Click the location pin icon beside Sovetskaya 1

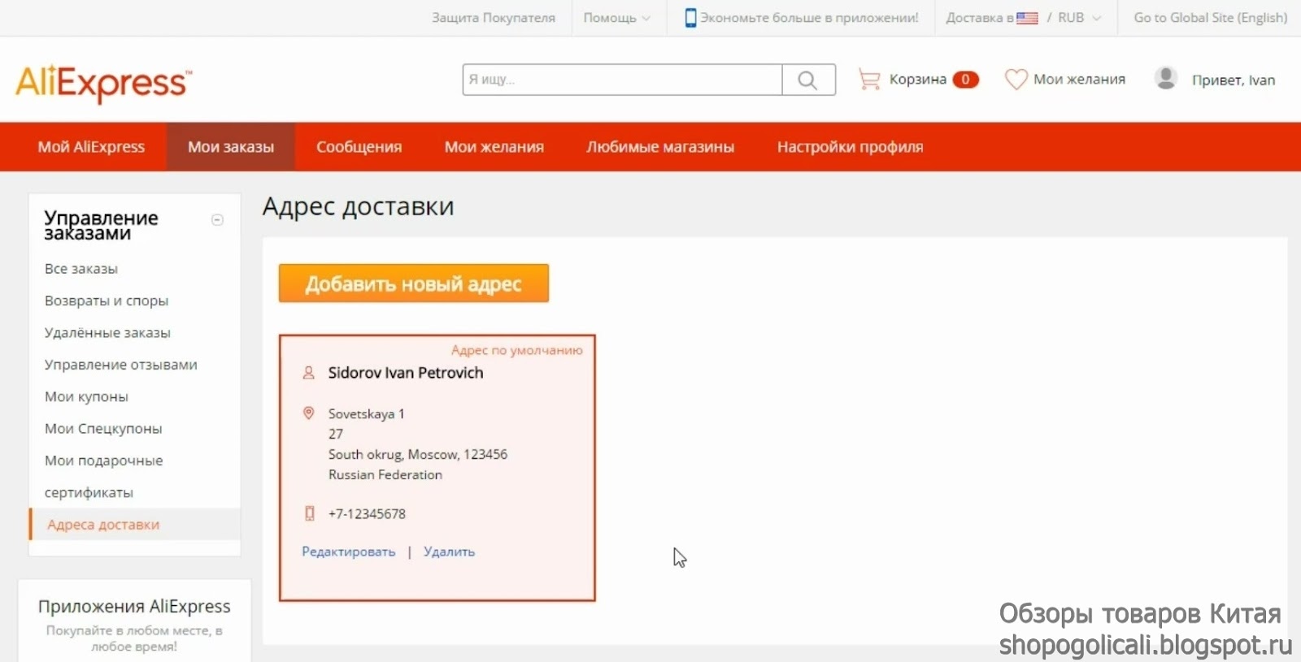pyautogui.click(x=309, y=413)
